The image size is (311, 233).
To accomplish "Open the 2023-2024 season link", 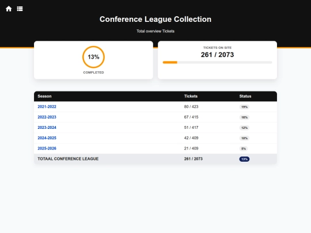I will coord(47,128).
